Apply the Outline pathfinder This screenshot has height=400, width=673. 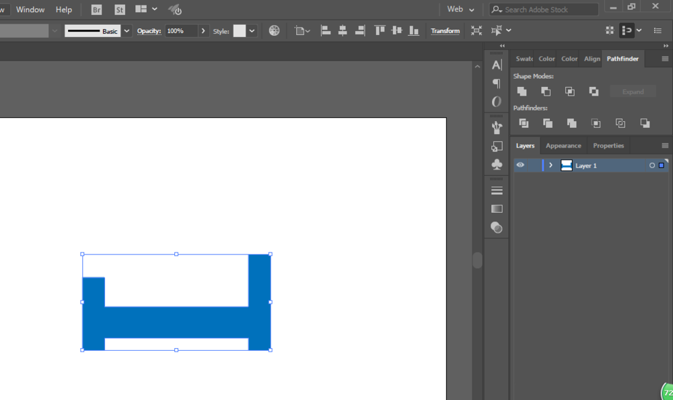coord(621,123)
